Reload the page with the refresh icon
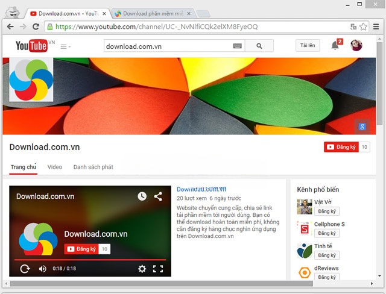386x294 pixels. click(36, 27)
